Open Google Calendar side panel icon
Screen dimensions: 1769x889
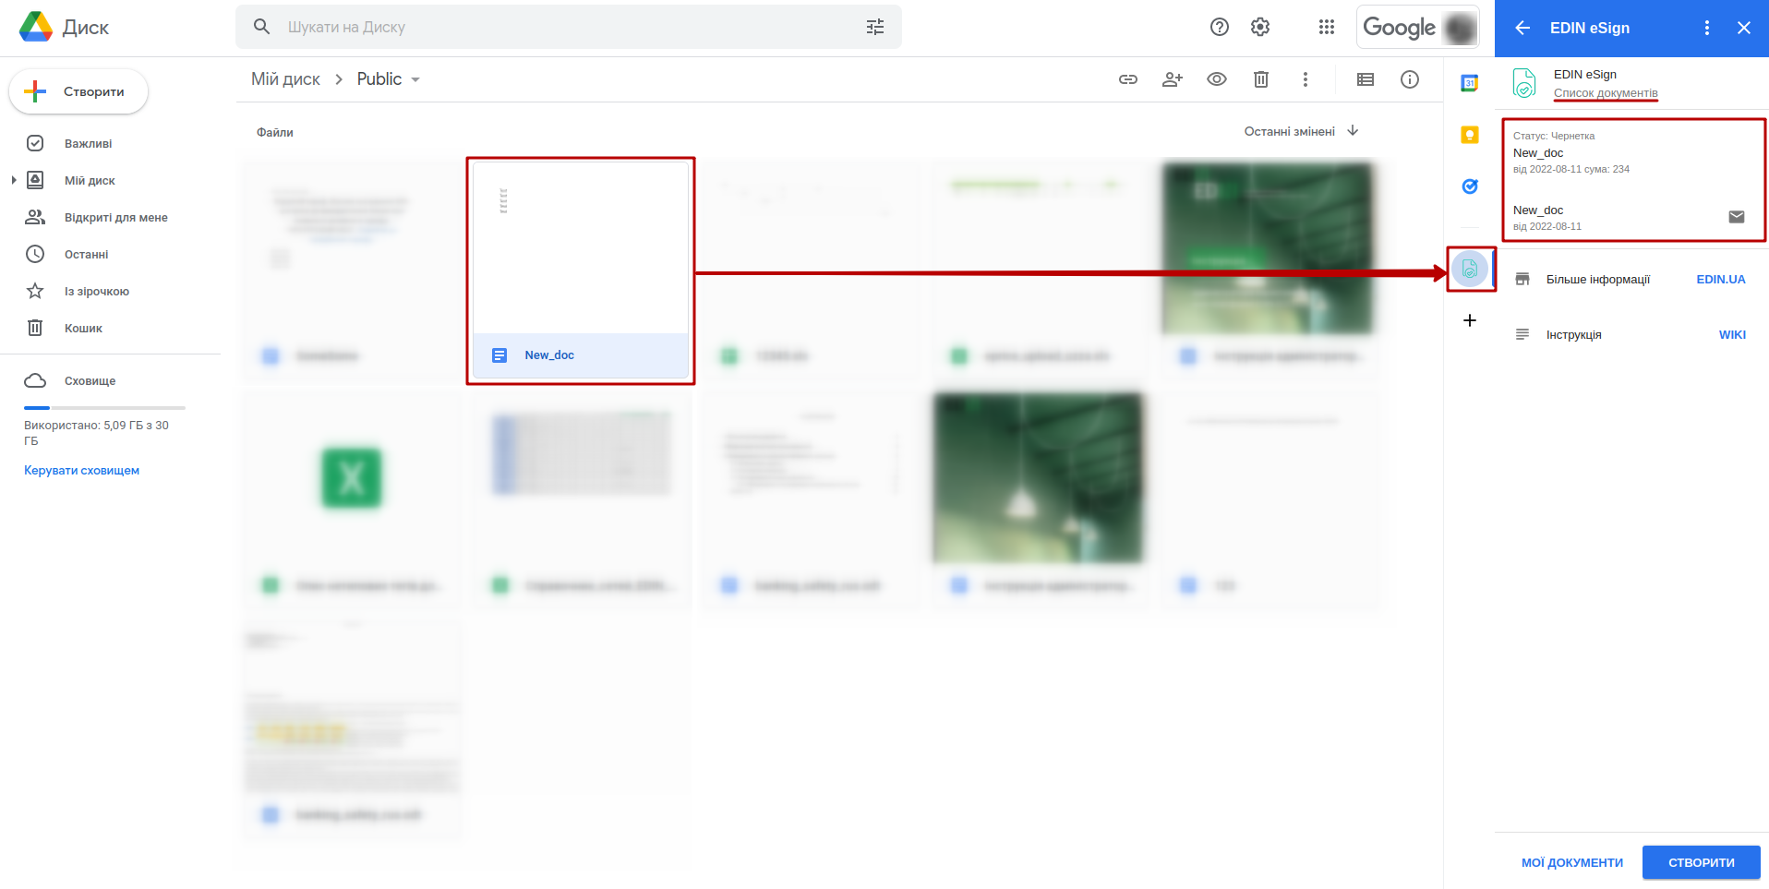click(1470, 83)
